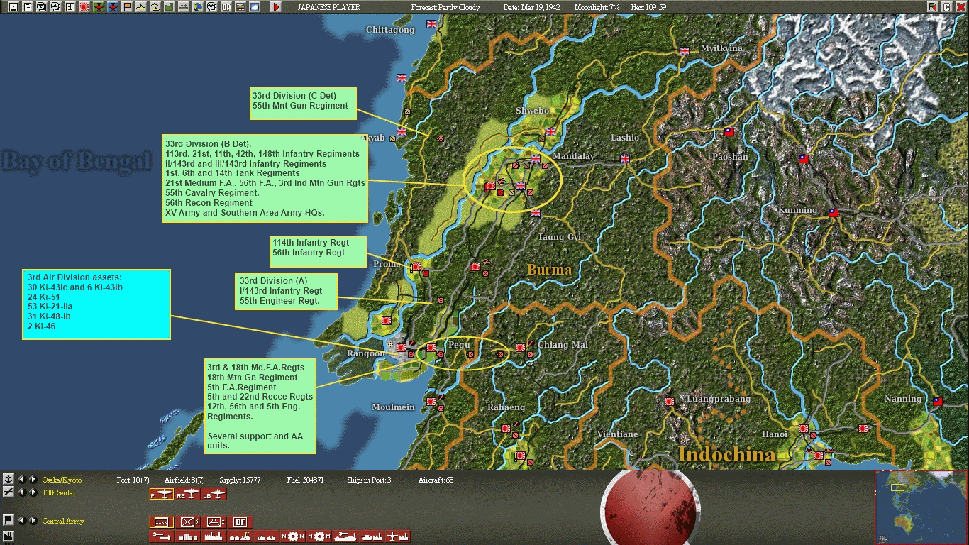Click the flag icon beside Central Army
969x545 pixels.
tap(9, 520)
